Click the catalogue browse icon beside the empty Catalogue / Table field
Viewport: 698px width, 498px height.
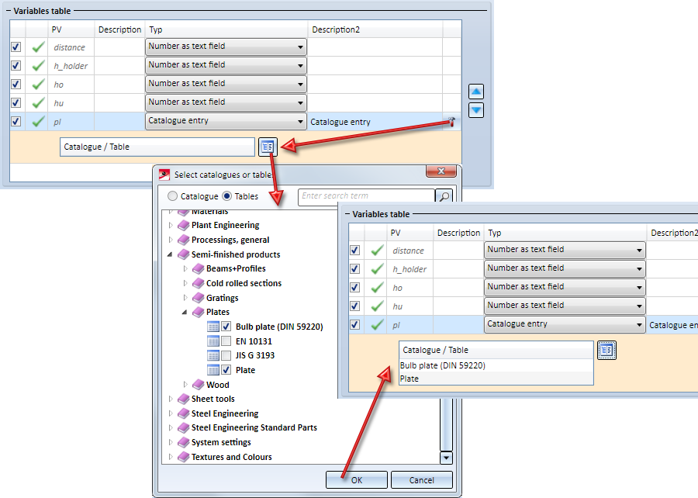[x=268, y=147]
